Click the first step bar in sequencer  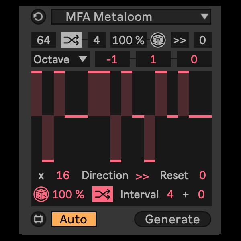[x=36, y=94]
